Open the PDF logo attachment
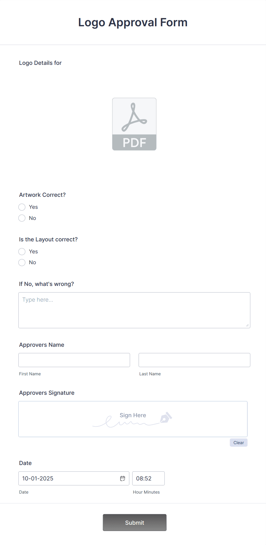Viewport: 266px width, 545px height. pyautogui.click(x=134, y=124)
